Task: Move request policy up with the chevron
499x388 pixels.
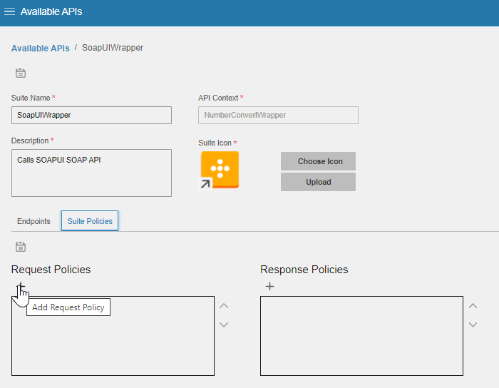Action: point(224,306)
